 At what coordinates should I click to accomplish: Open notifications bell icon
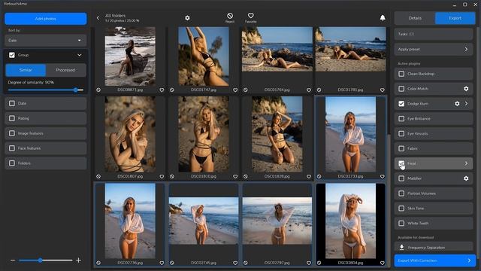[x=383, y=18]
